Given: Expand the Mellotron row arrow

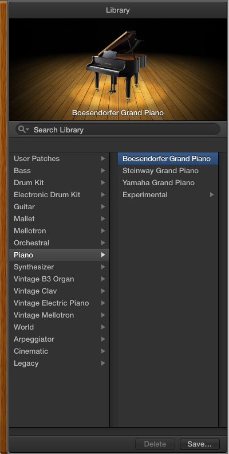Looking at the screenshot, I should 103,231.
